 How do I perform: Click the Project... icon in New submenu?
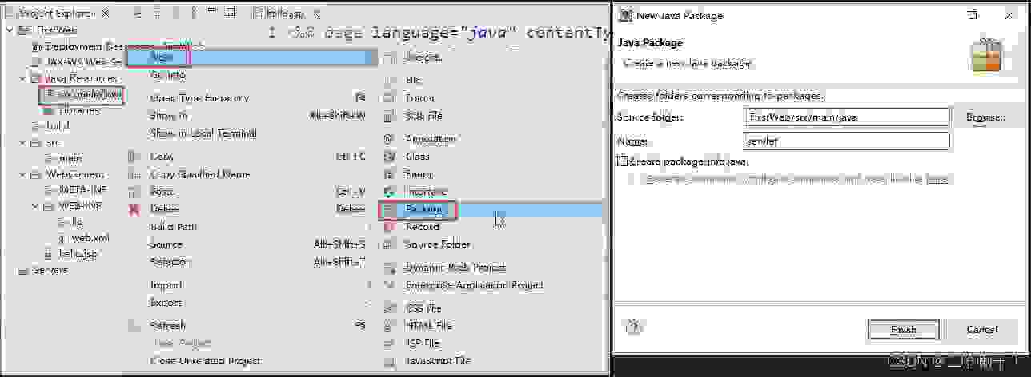(x=389, y=58)
